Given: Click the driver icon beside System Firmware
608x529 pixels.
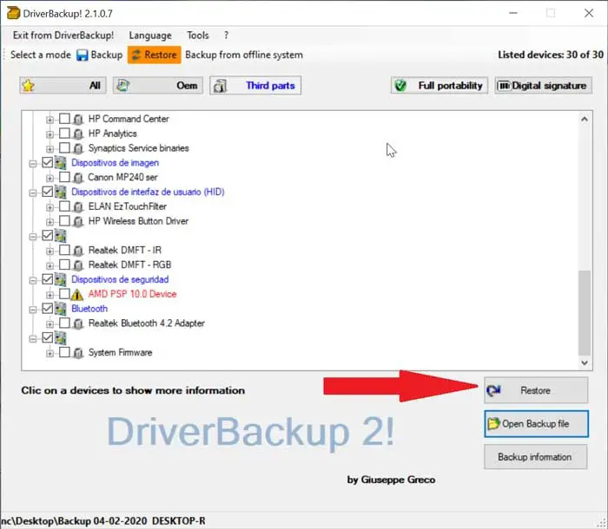Looking at the screenshot, I should click(78, 353).
